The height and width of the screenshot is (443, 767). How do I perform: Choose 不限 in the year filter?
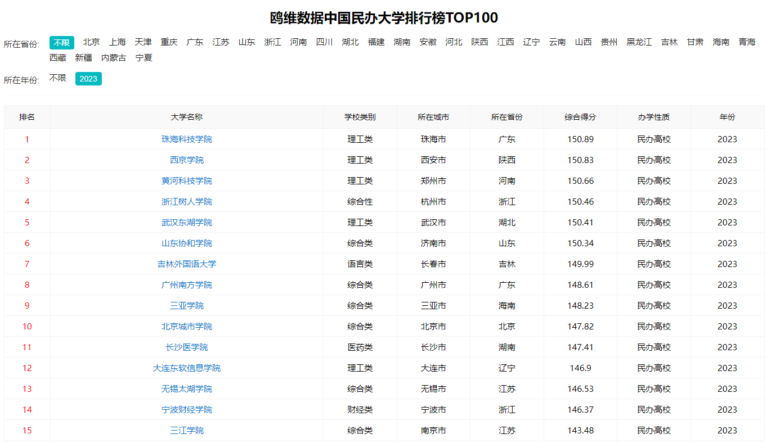(x=57, y=78)
